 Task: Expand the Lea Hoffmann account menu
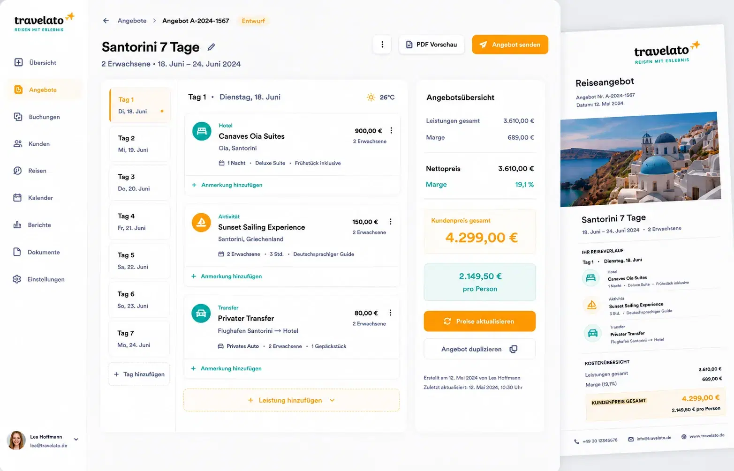point(76,440)
